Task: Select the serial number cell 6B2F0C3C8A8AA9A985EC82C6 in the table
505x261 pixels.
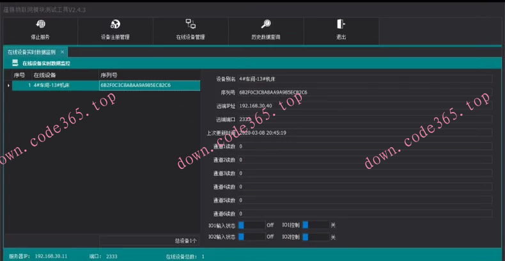Action: coord(150,85)
